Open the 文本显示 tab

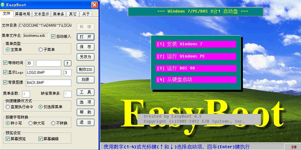[41, 14]
